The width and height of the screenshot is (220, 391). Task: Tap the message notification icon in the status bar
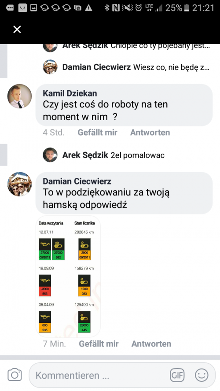[x=10, y=8]
